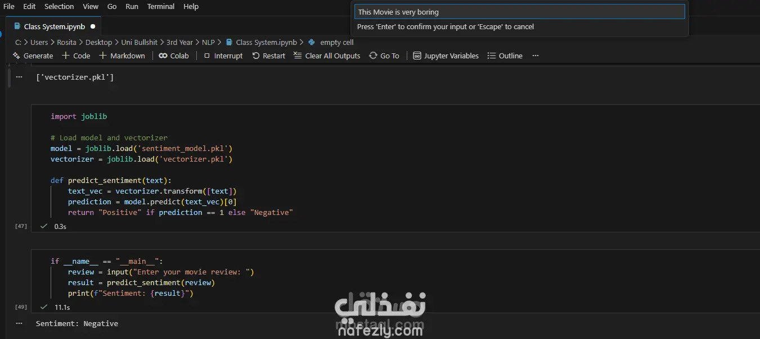Add a new Code cell
This screenshot has height=339, width=760.
(x=76, y=56)
